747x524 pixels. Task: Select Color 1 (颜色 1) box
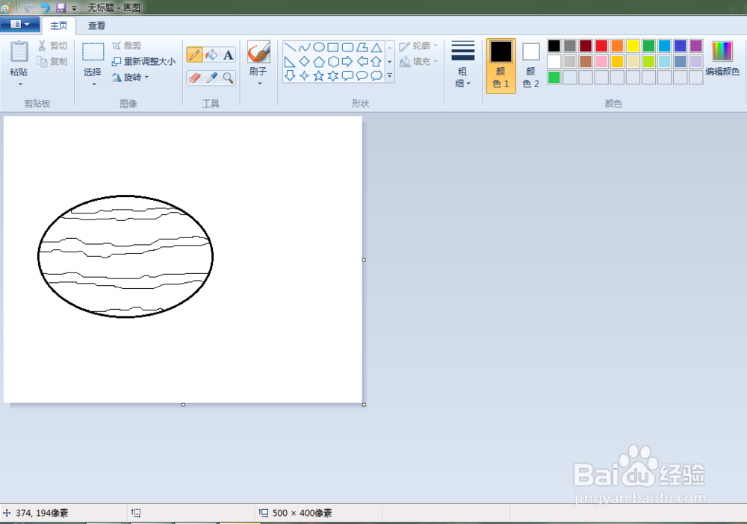[500, 66]
